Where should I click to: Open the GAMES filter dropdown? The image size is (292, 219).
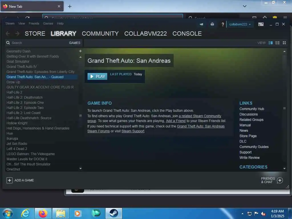click(x=74, y=43)
